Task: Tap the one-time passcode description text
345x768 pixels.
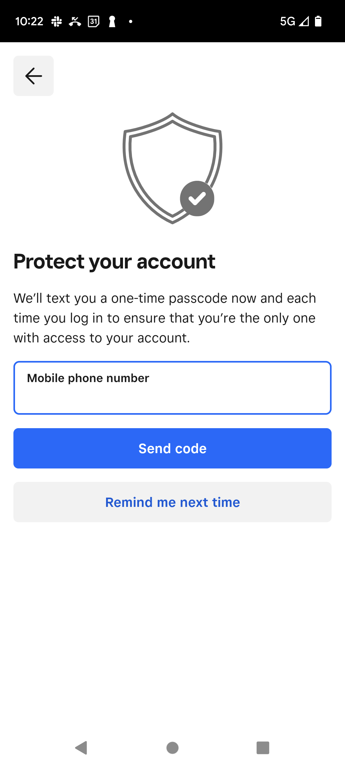Action: [x=165, y=318]
